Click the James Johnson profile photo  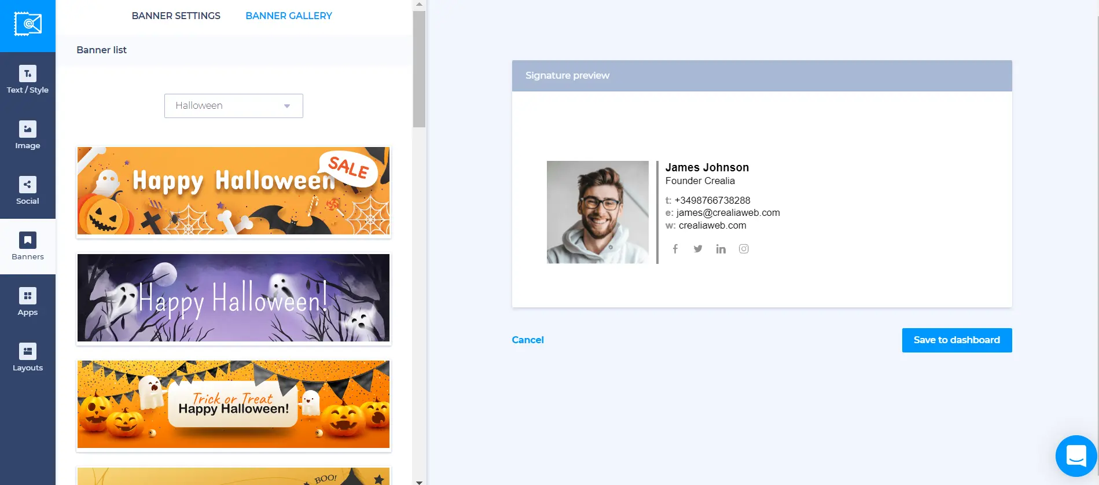click(598, 212)
